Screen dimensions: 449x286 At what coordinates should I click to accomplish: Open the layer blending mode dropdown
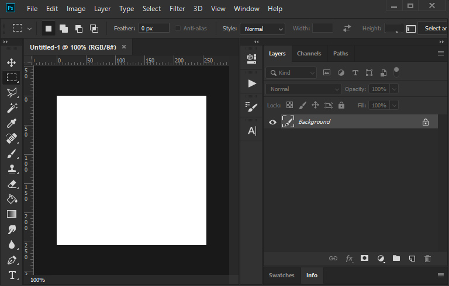click(x=303, y=89)
